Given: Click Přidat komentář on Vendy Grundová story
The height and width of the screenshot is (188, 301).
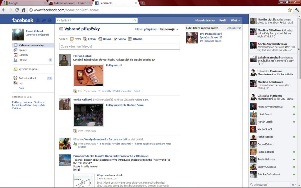Looking at the screenshot, I should coord(122,144).
